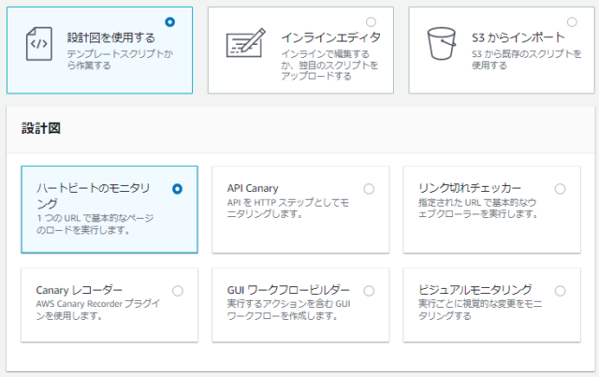Pick the ビジュアルモニタリング radio option
This screenshot has width=599, height=377.
coord(560,291)
